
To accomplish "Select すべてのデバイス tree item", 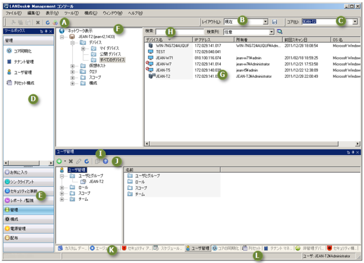I will coord(113,60).
